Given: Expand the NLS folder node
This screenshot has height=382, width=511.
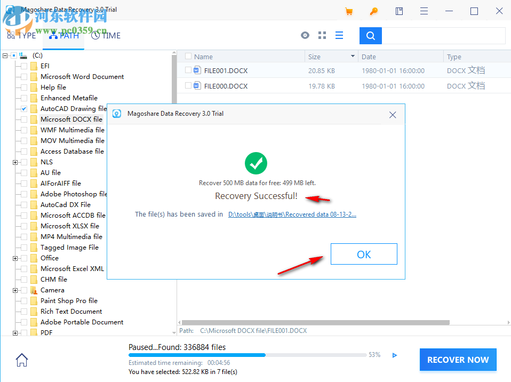Looking at the screenshot, I should coord(15,162).
